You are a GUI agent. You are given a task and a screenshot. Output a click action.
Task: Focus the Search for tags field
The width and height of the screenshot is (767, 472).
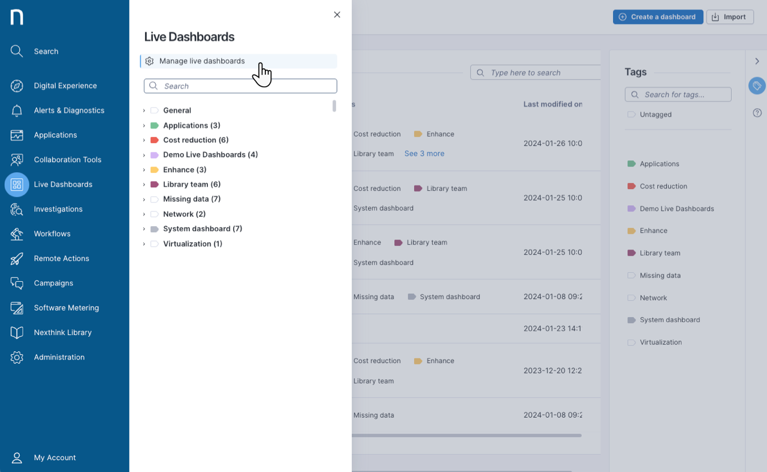click(678, 95)
